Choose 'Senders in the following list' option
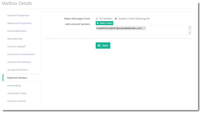Viewport: 202px width, 114px height. point(116,19)
